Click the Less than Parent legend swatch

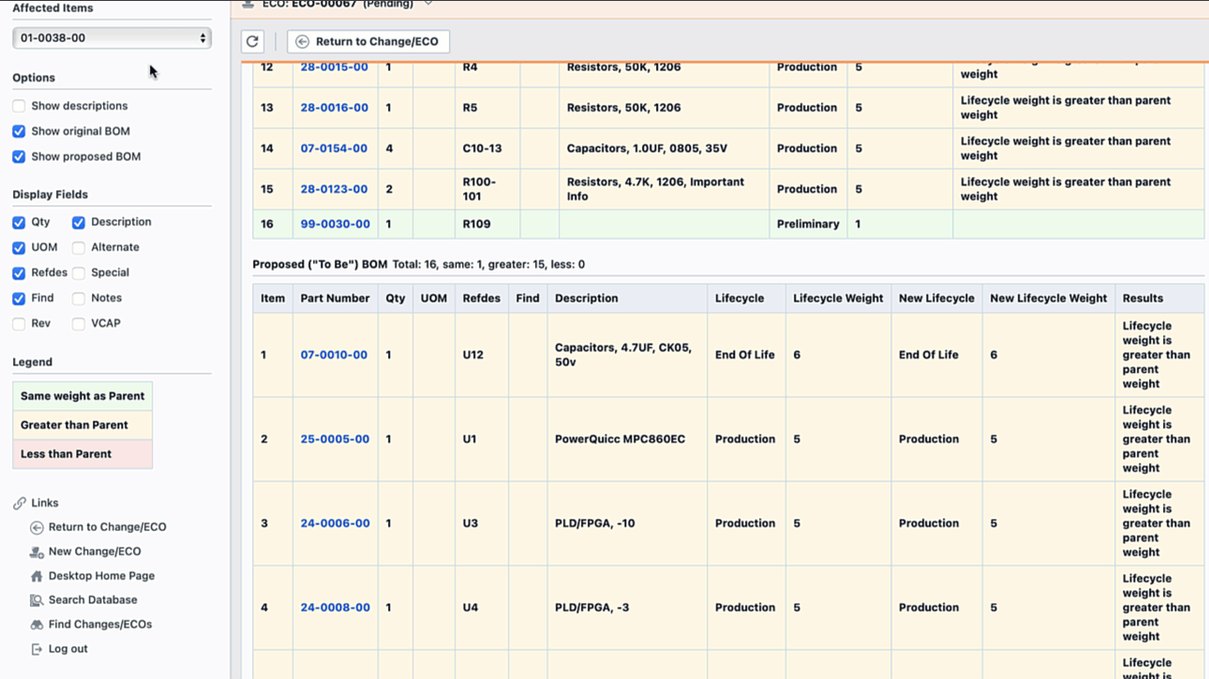coord(82,454)
